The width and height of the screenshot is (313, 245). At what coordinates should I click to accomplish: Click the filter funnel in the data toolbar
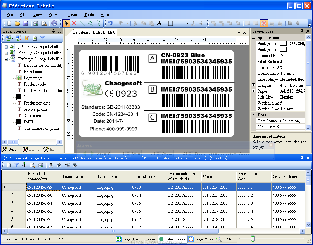[16, 165]
